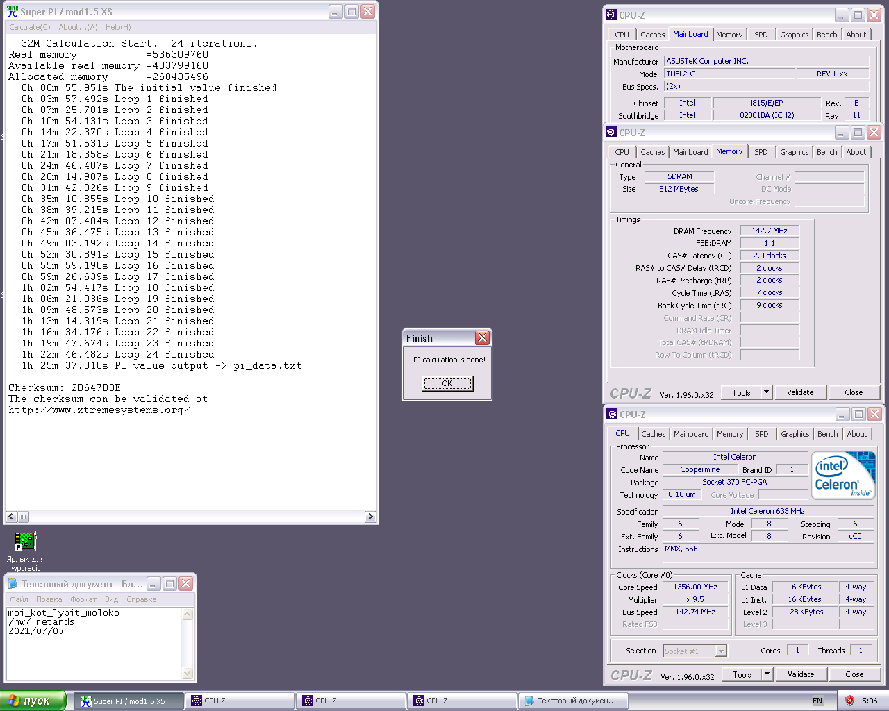
Task: Click Validate in CPU-Z Memory window
Action: point(800,392)
